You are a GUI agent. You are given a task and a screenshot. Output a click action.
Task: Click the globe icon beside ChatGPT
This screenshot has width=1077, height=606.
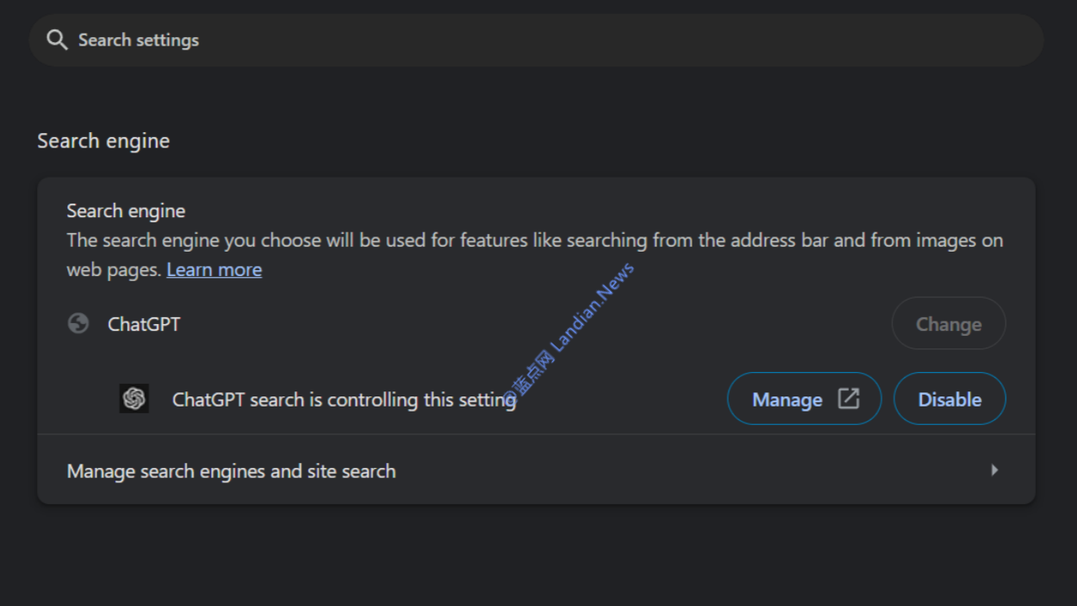pos(78,323)
